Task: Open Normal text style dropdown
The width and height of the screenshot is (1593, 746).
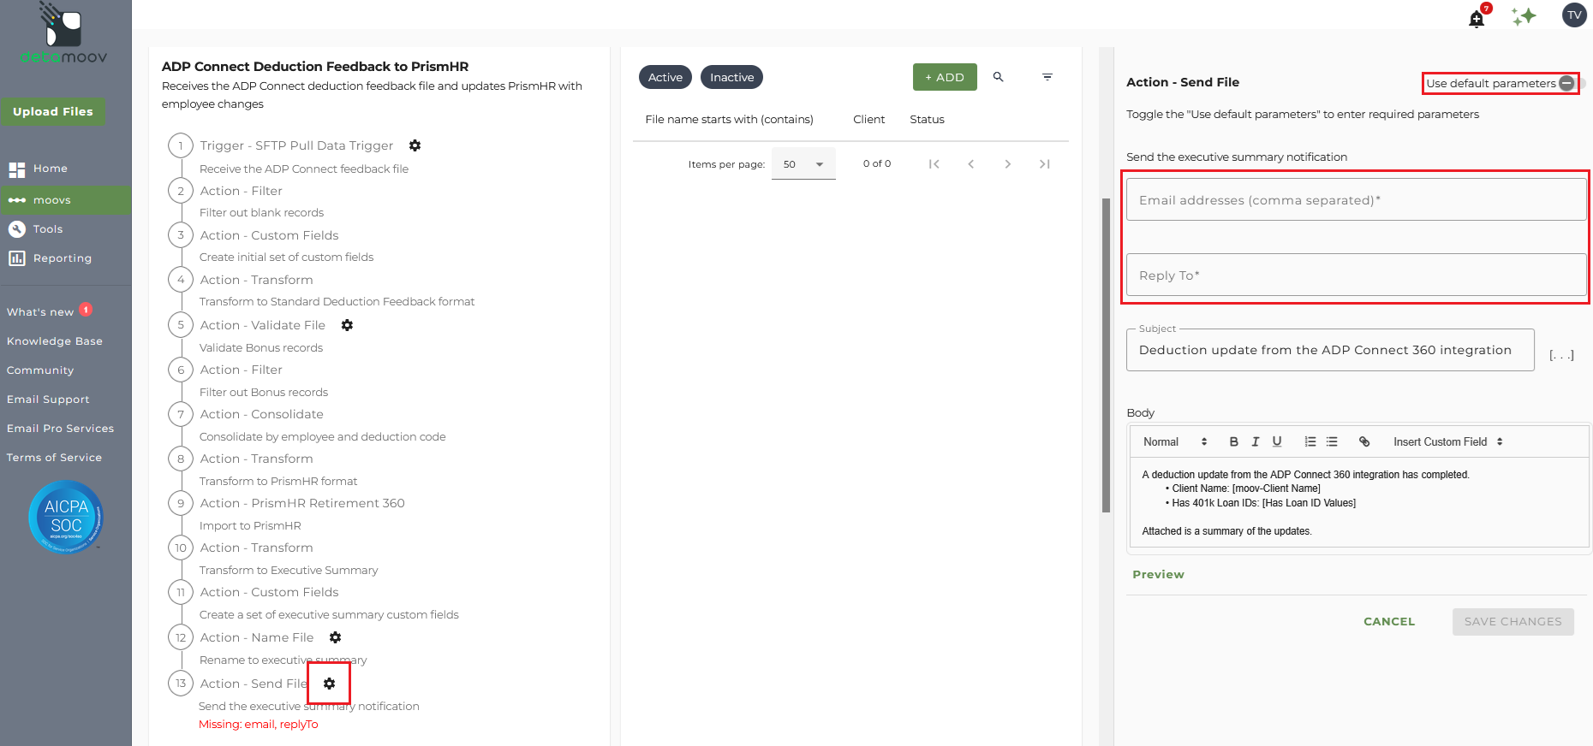Action: tap(1175, 441)
